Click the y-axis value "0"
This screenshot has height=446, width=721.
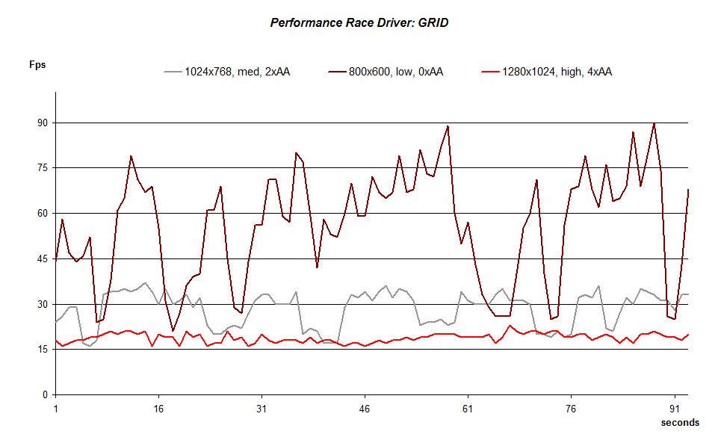pyautogui.click(x=45, y=395)
